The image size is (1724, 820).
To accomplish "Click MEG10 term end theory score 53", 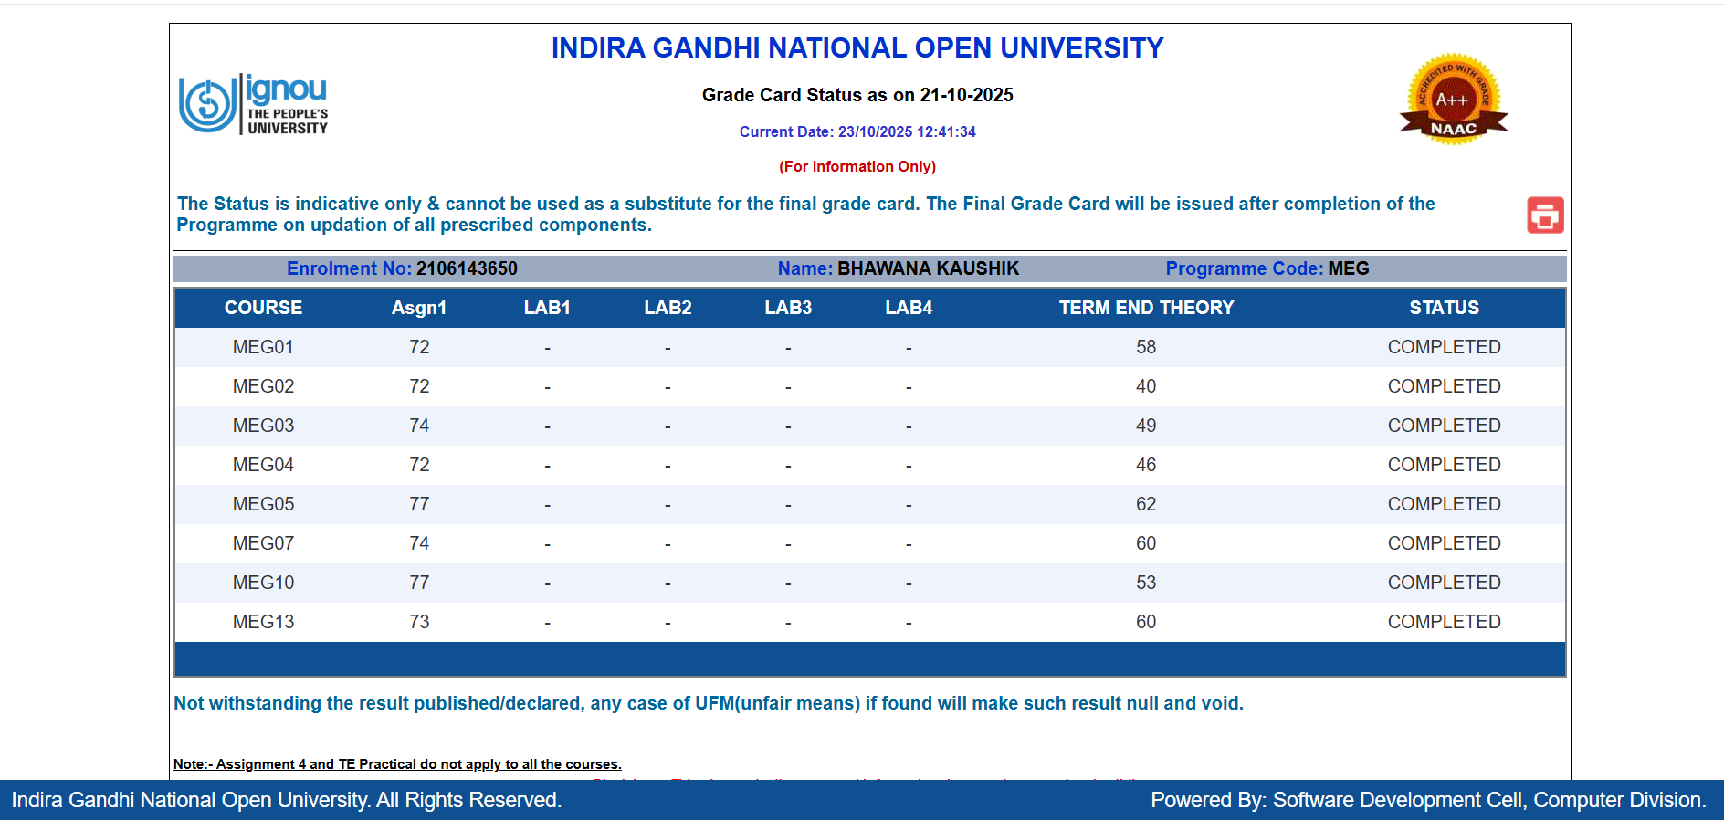I will (x=1146, y=583).
